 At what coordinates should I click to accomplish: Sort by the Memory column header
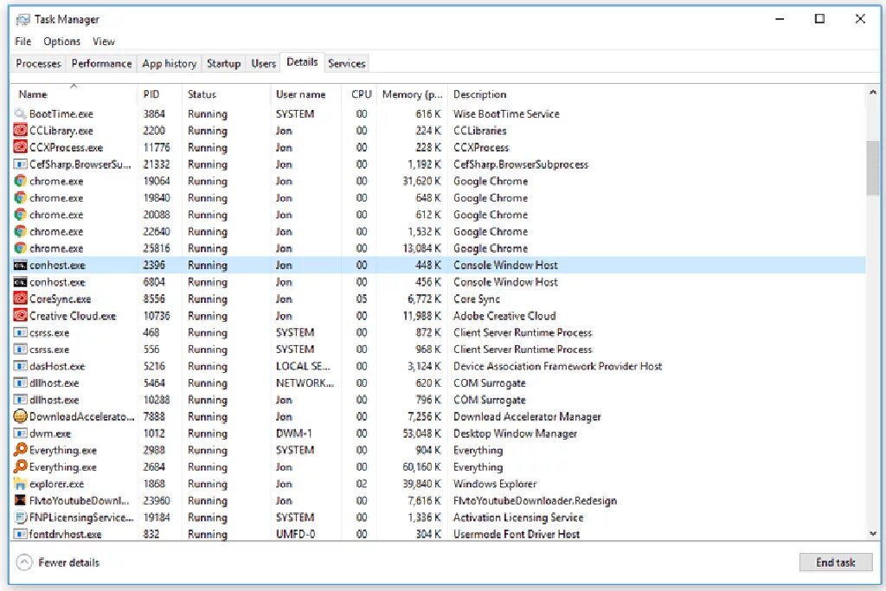click(x=412, y=94)
